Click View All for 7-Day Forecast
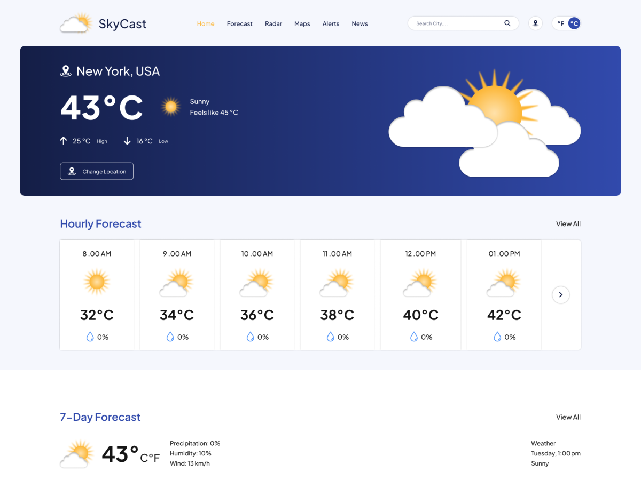Image resolution: width=641 pixels, height=480 pixels. point(568,417)
